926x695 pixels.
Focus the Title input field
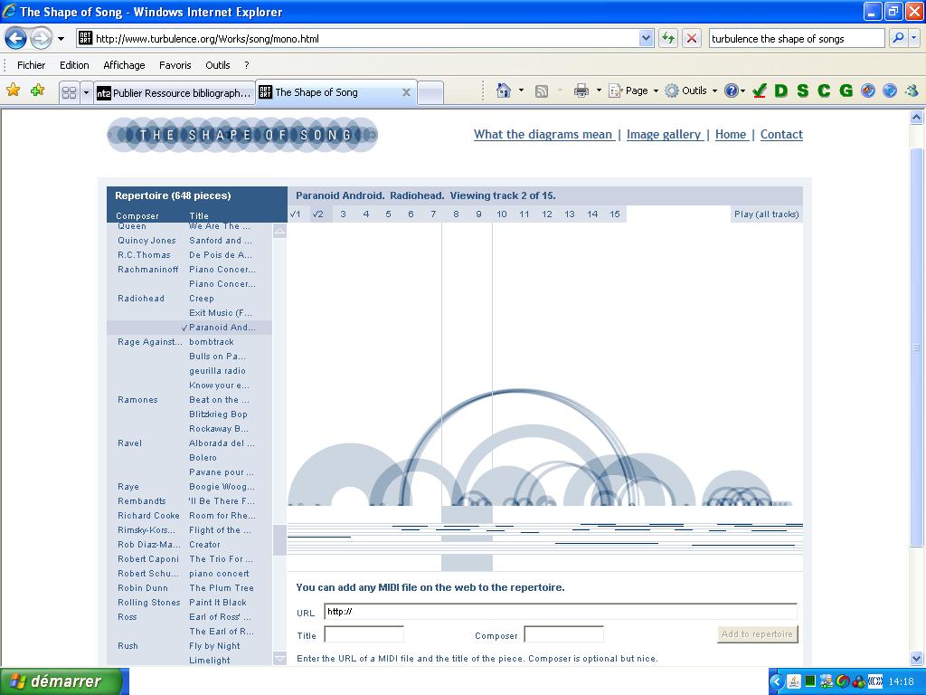364,634
